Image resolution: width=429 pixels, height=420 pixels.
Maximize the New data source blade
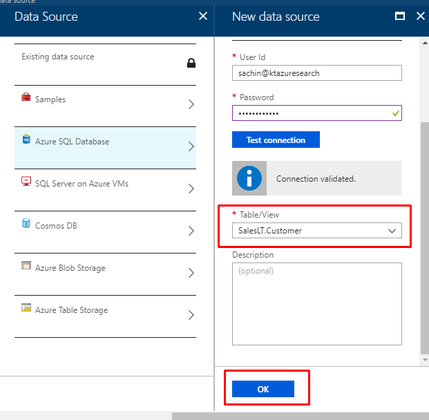click(400, 16)
